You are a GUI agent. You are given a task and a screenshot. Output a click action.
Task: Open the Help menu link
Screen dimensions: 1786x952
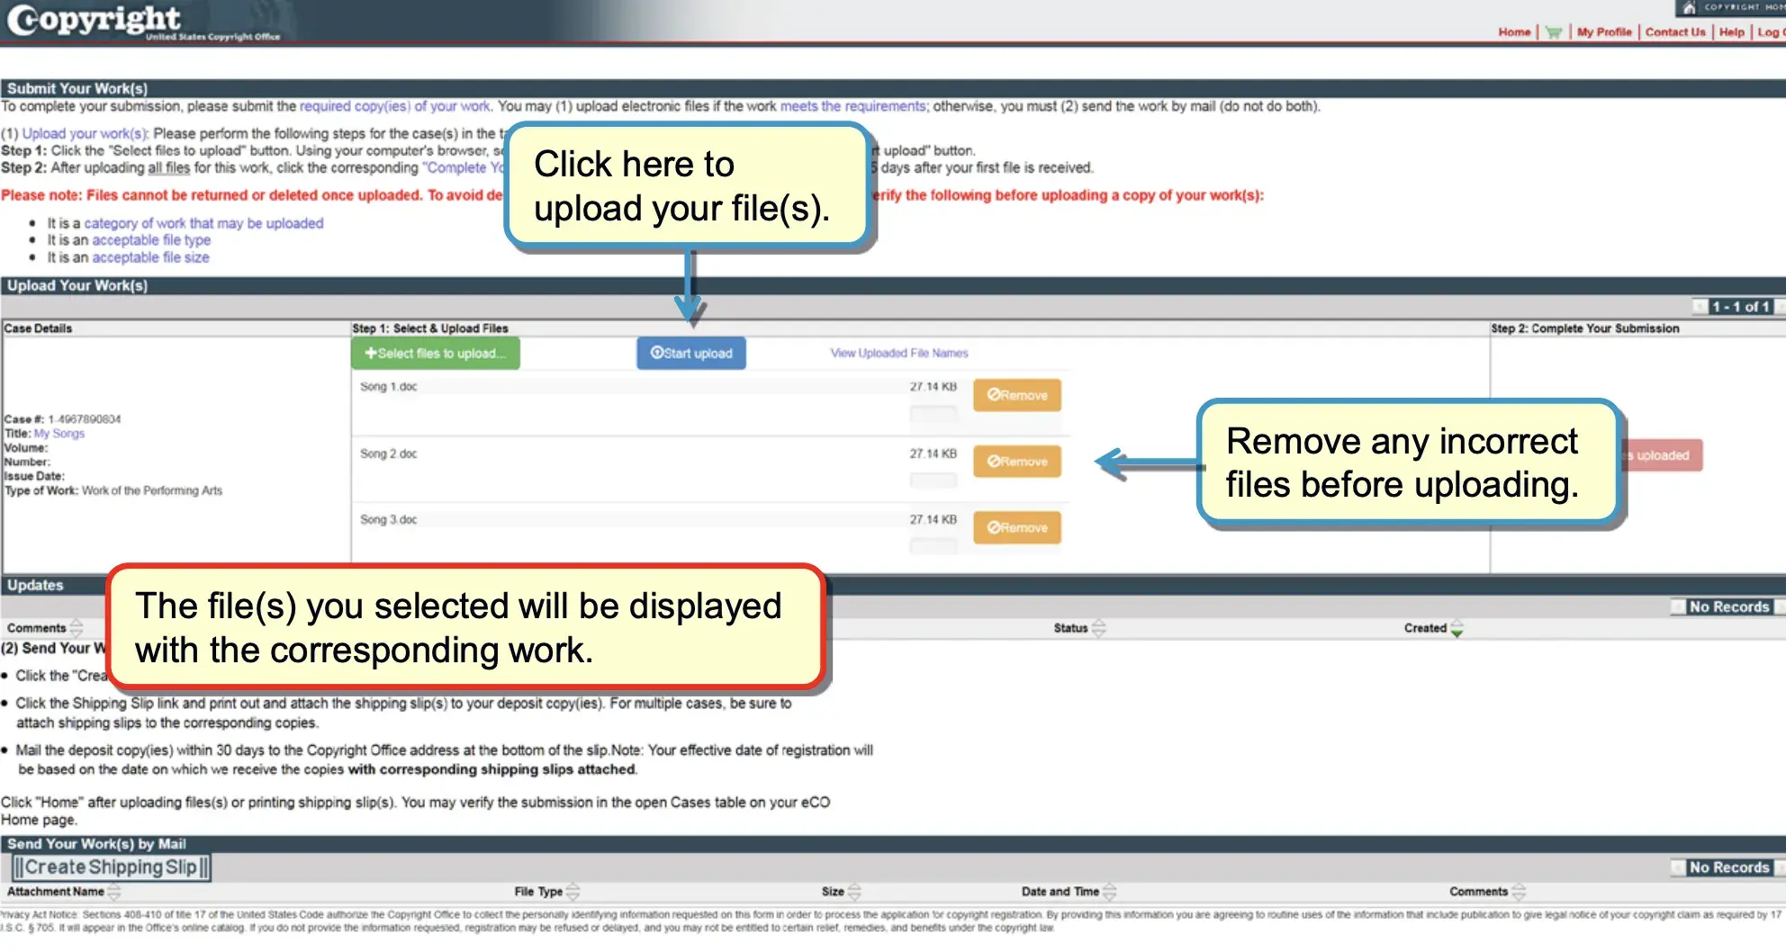[1731, 32]
